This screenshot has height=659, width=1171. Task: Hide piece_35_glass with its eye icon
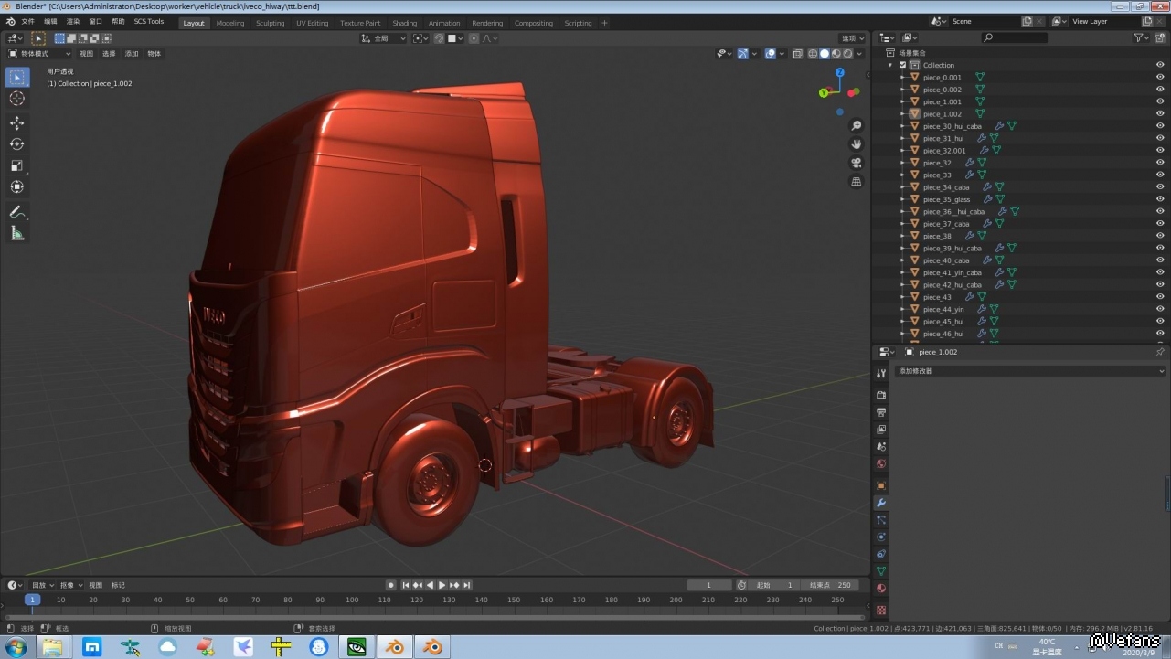tap(1160, 199)
